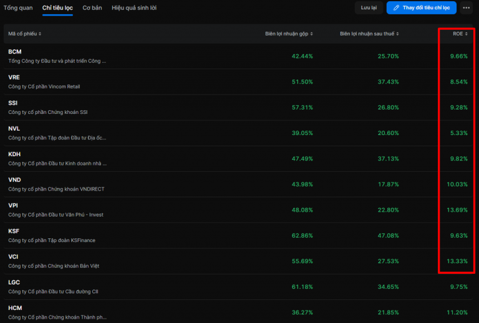
Task: Open KDH stock details
Action: [14, 154]
